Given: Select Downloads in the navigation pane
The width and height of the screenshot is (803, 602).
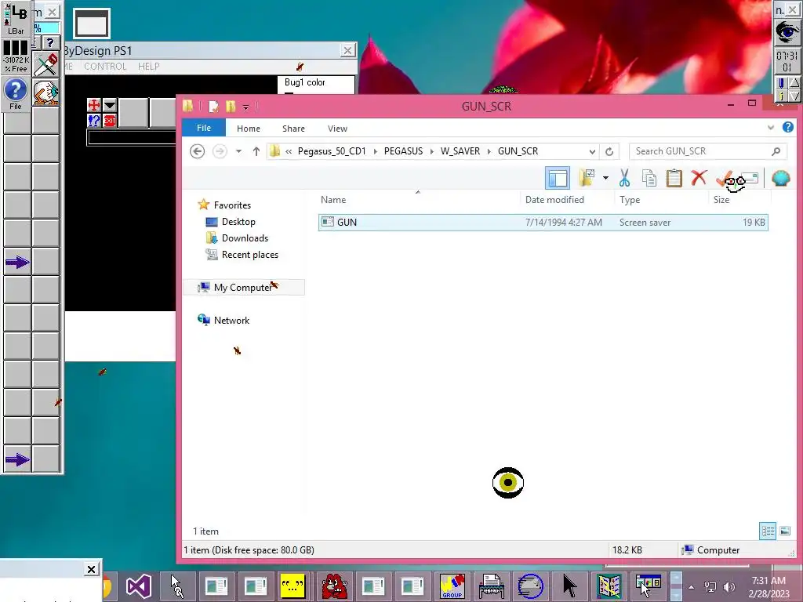Looking at the screenshot, I should point(245,238).
